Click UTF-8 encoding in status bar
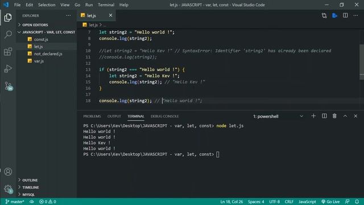This screenshot has height=205, width=364. pyautogui.click(x=274, y=202)
